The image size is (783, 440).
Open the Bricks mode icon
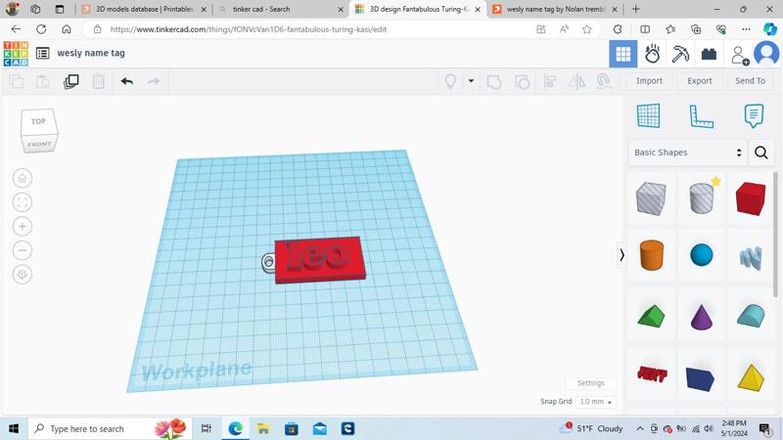pyautogui.click(x=709, y=54)
